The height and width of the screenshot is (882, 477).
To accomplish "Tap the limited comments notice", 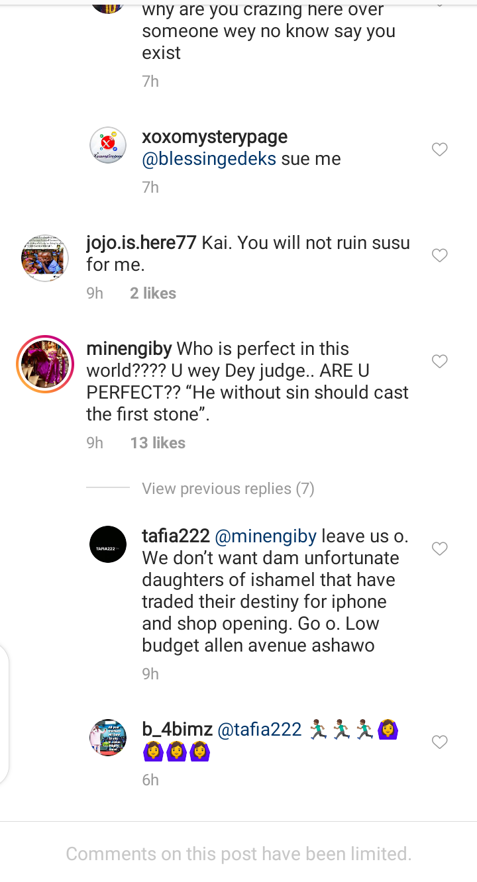I will point(238,854).
